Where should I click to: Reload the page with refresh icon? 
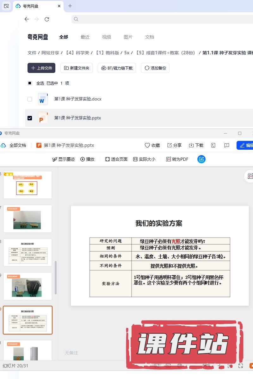[x=47, y=19]
